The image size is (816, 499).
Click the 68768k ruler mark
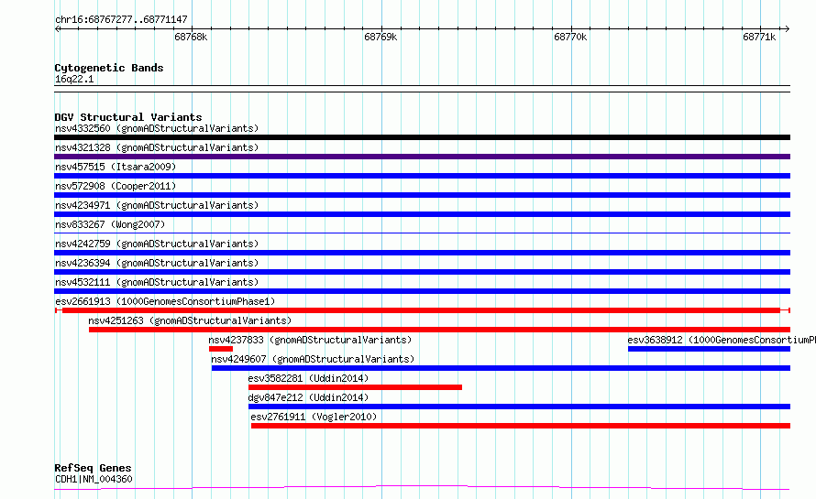click(x=191, y=37)
